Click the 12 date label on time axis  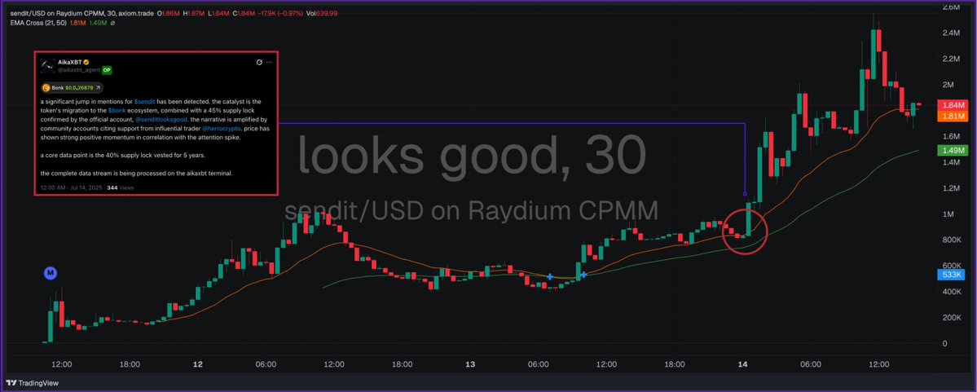197,364
